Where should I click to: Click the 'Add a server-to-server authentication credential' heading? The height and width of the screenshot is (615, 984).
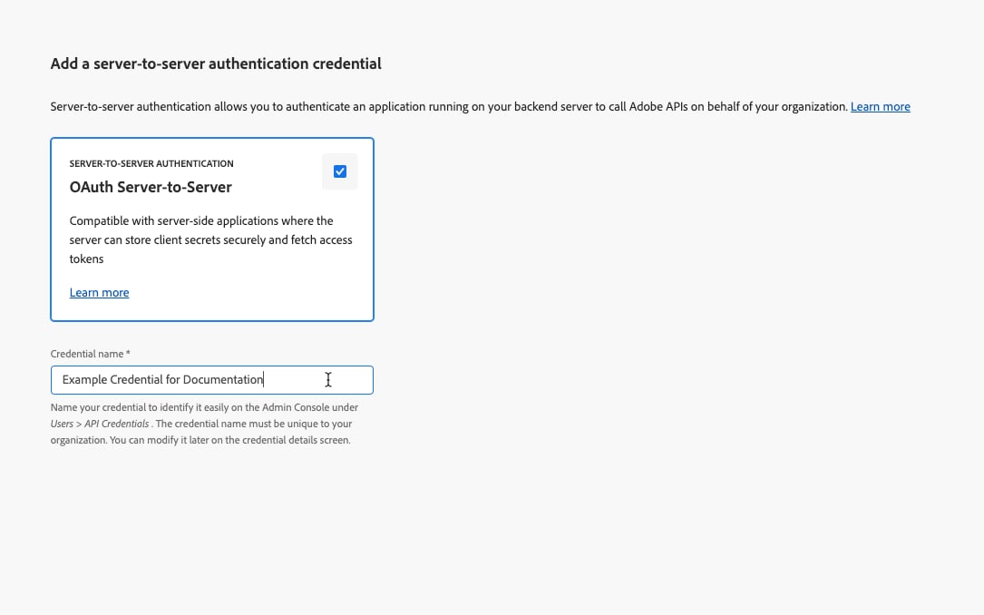coord(216,64)
